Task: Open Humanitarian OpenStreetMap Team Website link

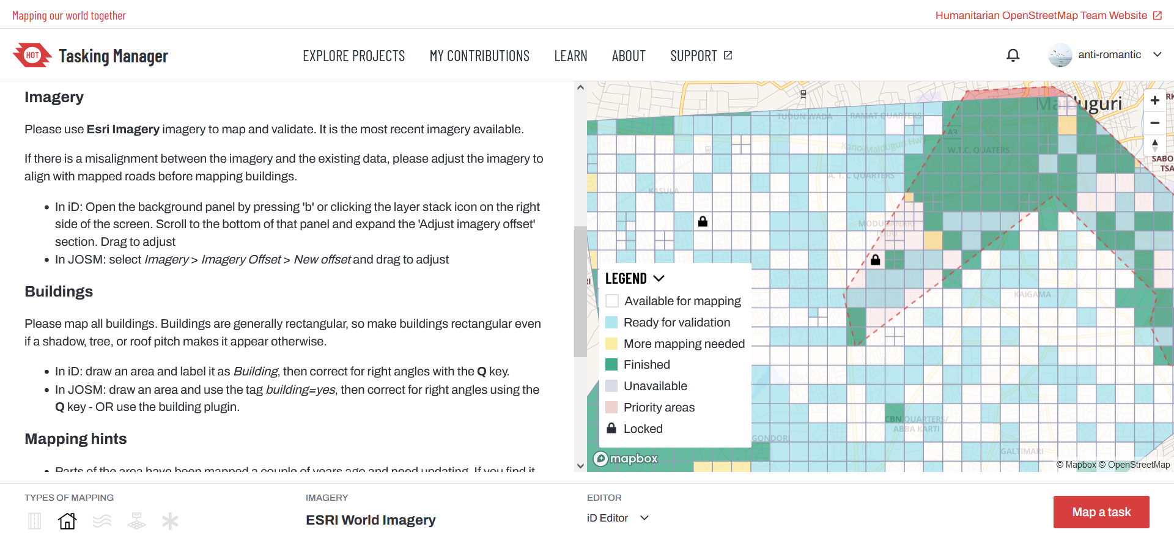Action: pos(1048,15)
